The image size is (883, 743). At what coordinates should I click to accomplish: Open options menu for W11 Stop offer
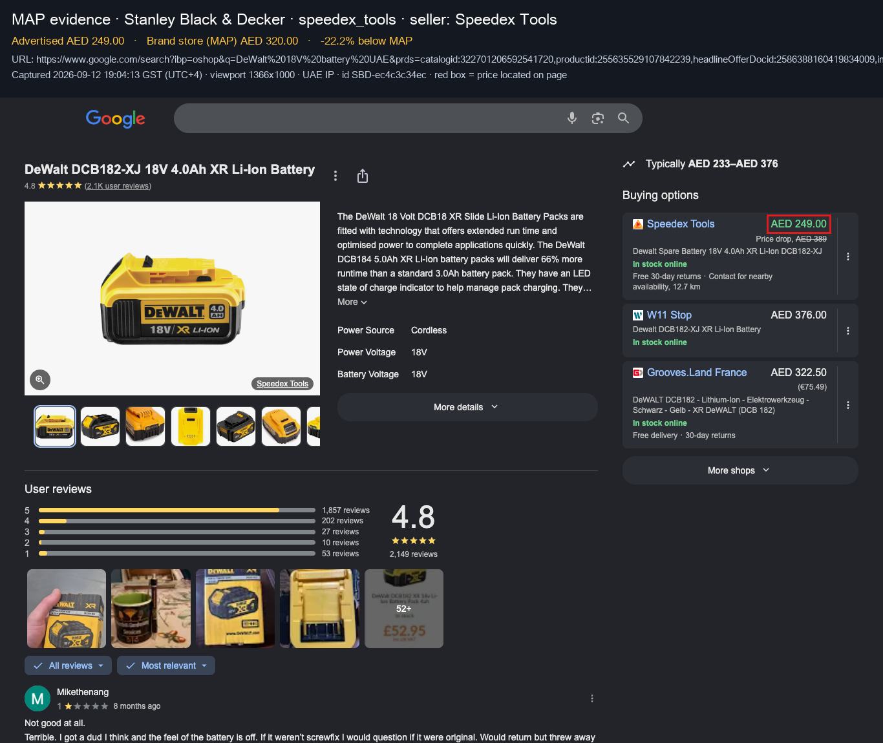tap(848, 331)
